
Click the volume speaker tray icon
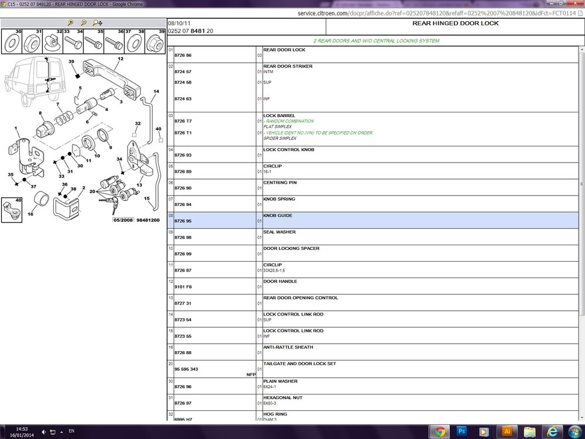coord(44,432)
